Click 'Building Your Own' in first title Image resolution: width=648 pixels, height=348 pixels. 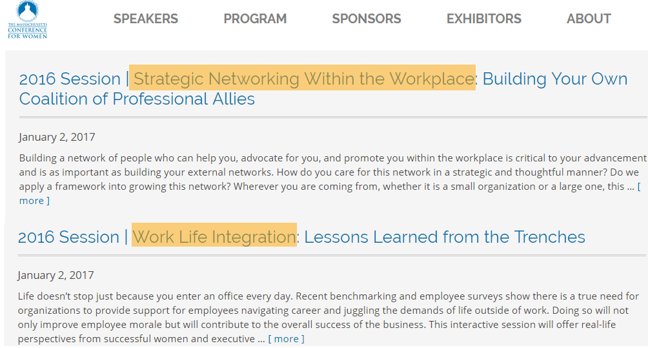(555, 79)
